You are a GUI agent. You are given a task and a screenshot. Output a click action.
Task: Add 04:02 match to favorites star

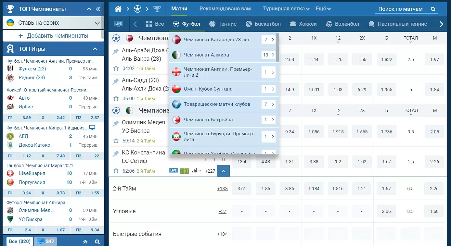[x=116, y=68]
